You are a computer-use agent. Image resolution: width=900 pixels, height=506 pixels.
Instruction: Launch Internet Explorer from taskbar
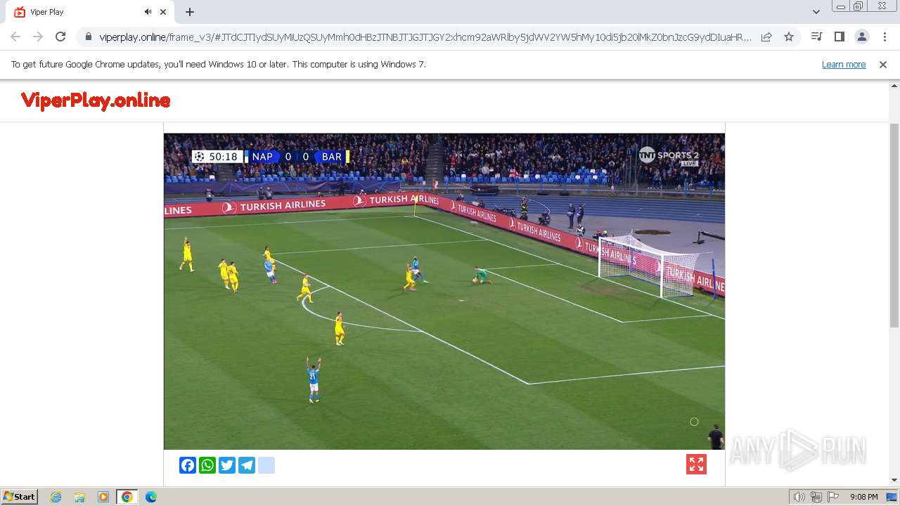pyautogui.click(x=56, y=497)
